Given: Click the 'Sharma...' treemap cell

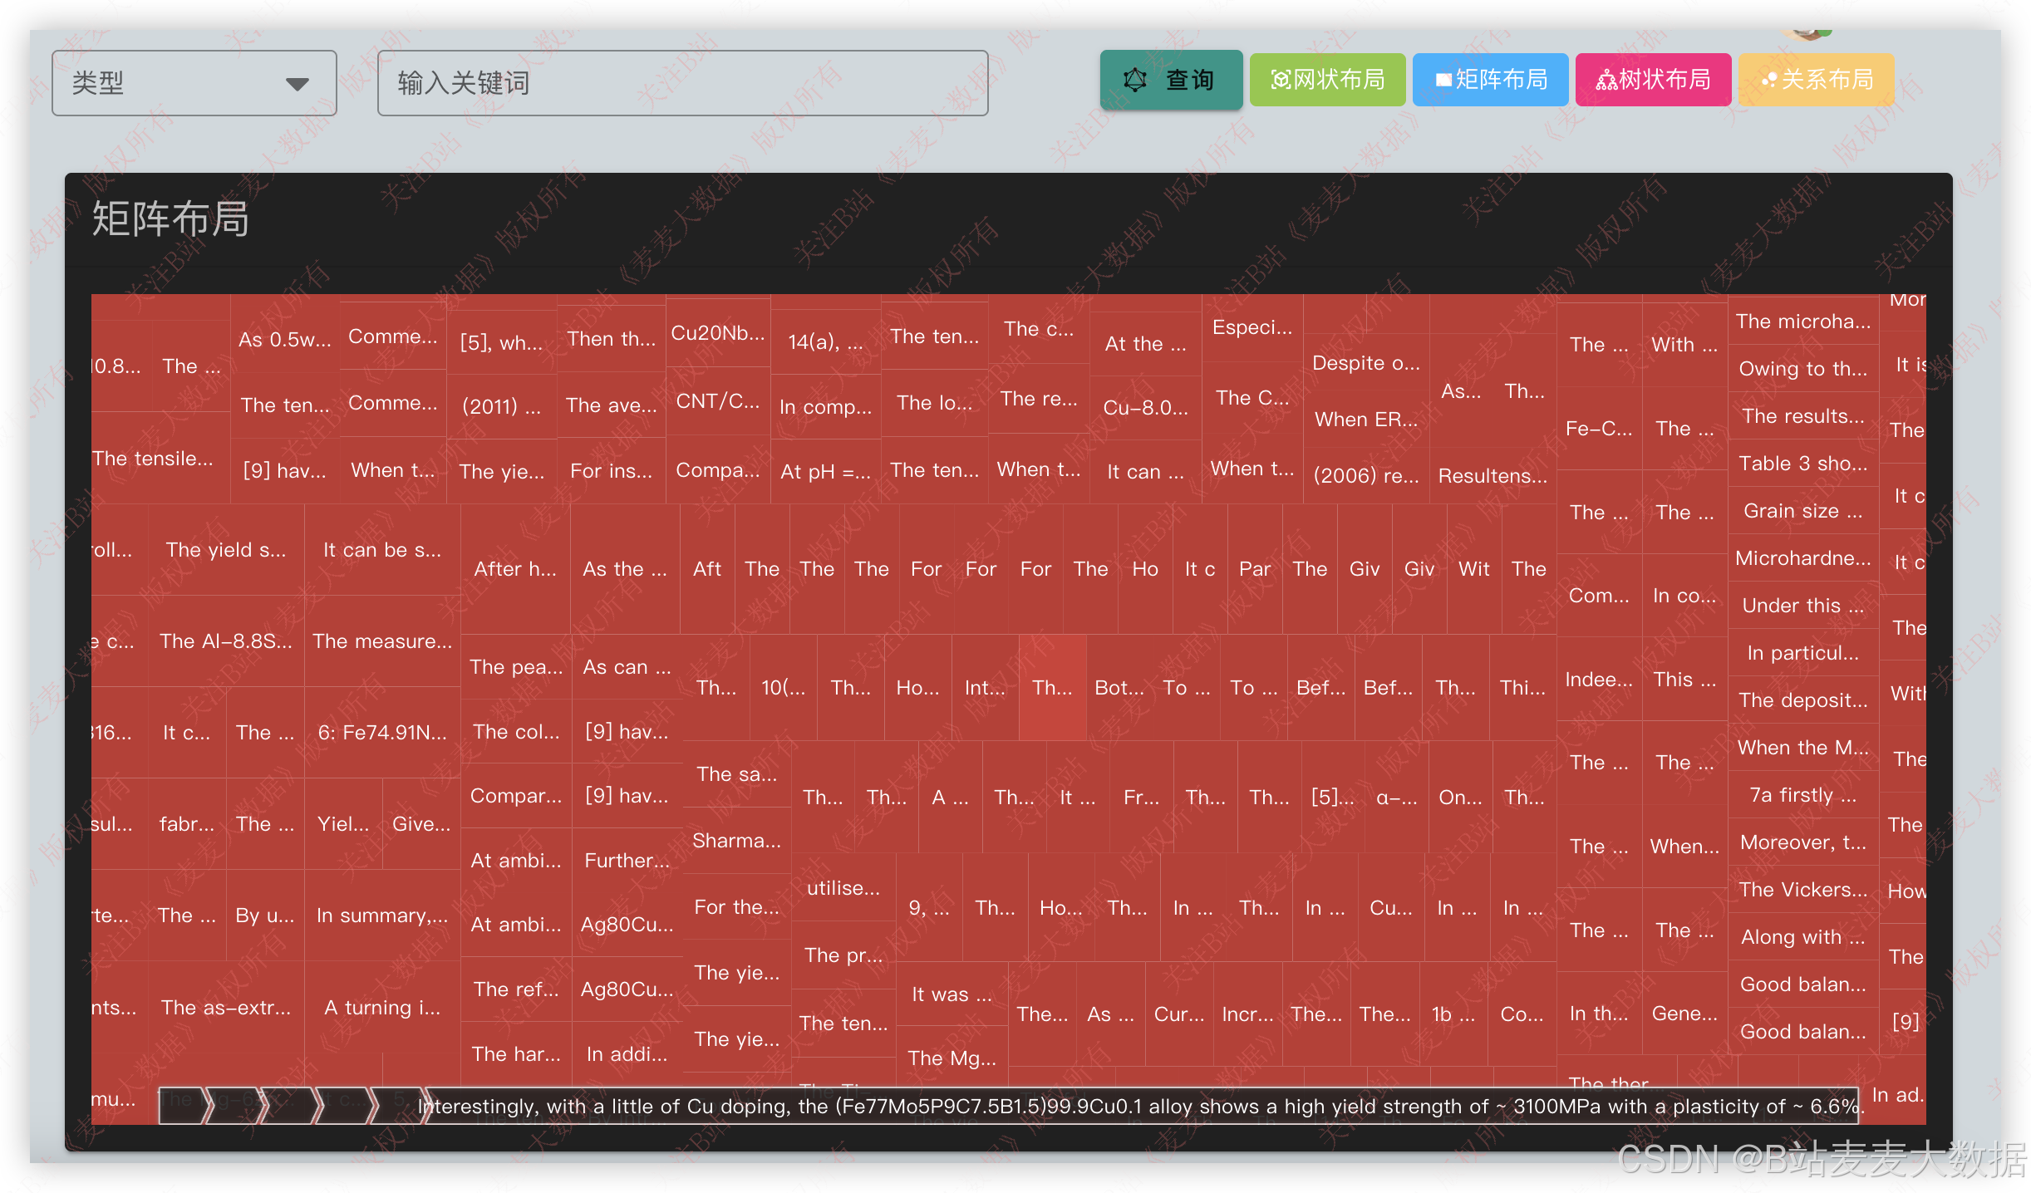Looking at the screenshot, I should (736, 841).
